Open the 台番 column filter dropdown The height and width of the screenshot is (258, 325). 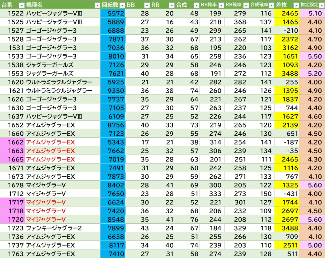[22, 5]
